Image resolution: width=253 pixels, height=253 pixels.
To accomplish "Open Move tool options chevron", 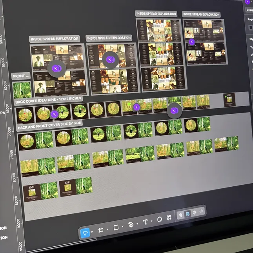I will click(x=92, y=232).
